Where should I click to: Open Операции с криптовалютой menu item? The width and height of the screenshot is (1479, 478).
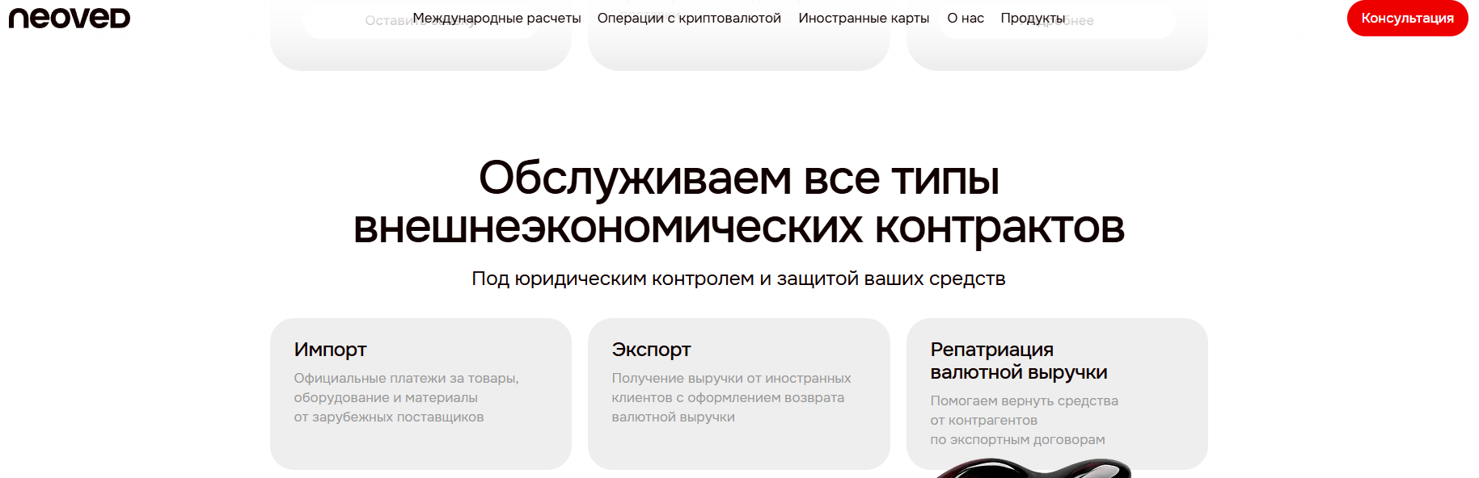coord(689,18)
